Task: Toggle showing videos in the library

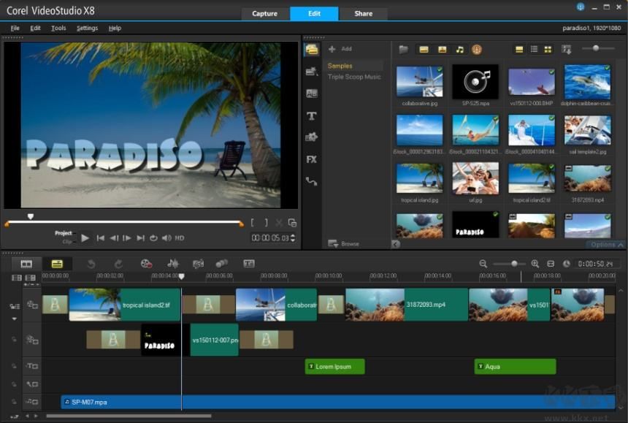Action: [424, 49]
